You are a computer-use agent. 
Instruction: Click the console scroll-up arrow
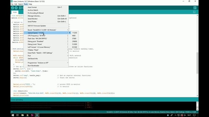[197, 103]
